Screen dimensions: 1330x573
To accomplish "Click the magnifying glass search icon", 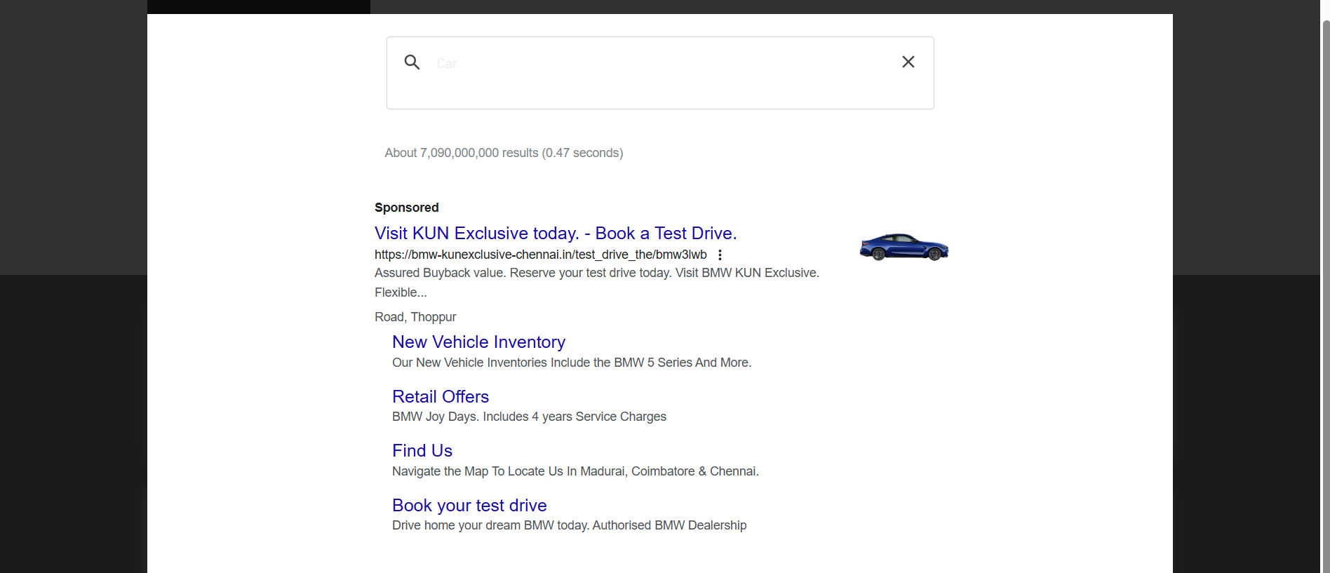I will click(412, 62).
